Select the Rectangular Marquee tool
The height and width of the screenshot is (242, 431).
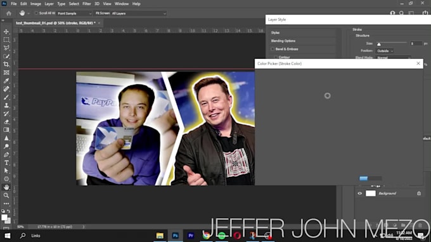pyautogui.click(x=6, y=40)
